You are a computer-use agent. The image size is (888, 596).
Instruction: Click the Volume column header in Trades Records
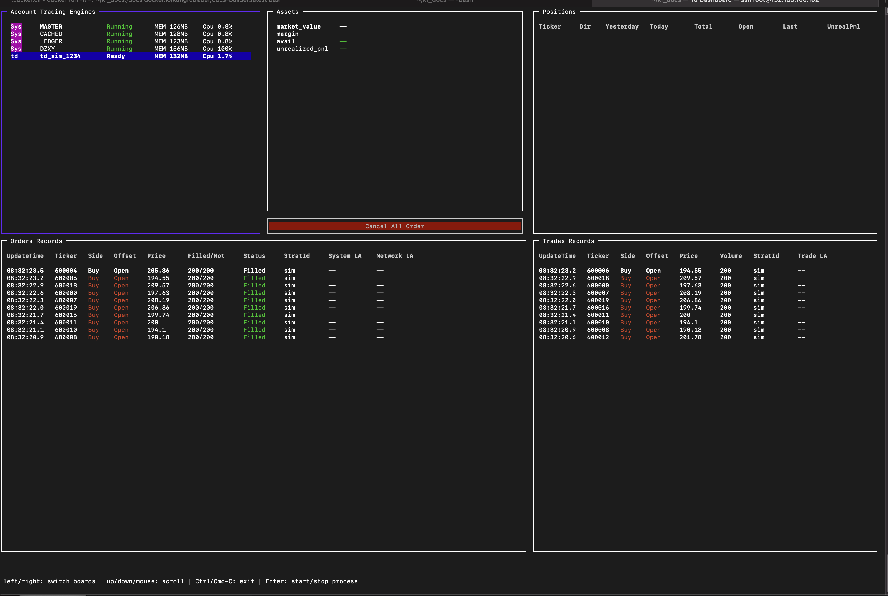click(x=731, y=256)
